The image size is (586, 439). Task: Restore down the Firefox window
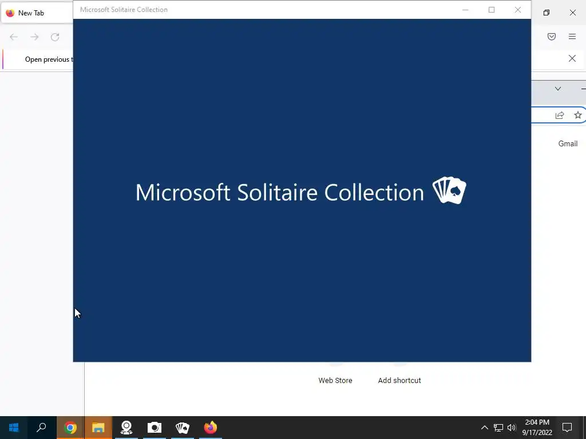pos(547,13)
